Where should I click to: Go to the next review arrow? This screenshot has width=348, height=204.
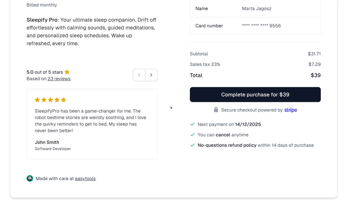click(x=151, y=75)
